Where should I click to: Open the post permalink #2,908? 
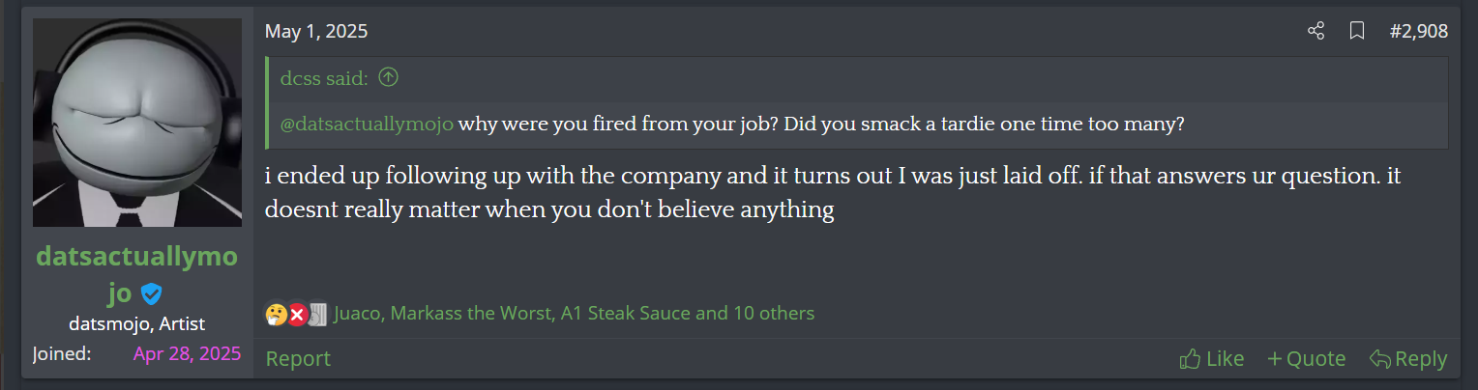click(x=1418, y=32)
